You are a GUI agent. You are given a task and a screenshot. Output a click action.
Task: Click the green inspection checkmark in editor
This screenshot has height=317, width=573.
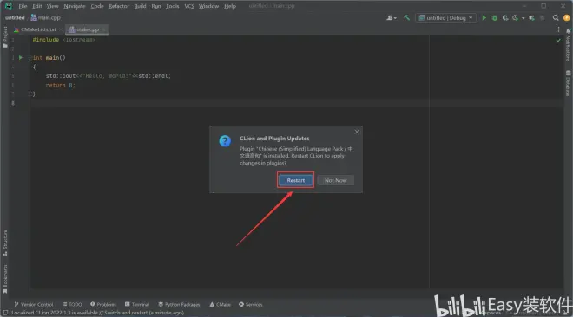pos(558,40)
